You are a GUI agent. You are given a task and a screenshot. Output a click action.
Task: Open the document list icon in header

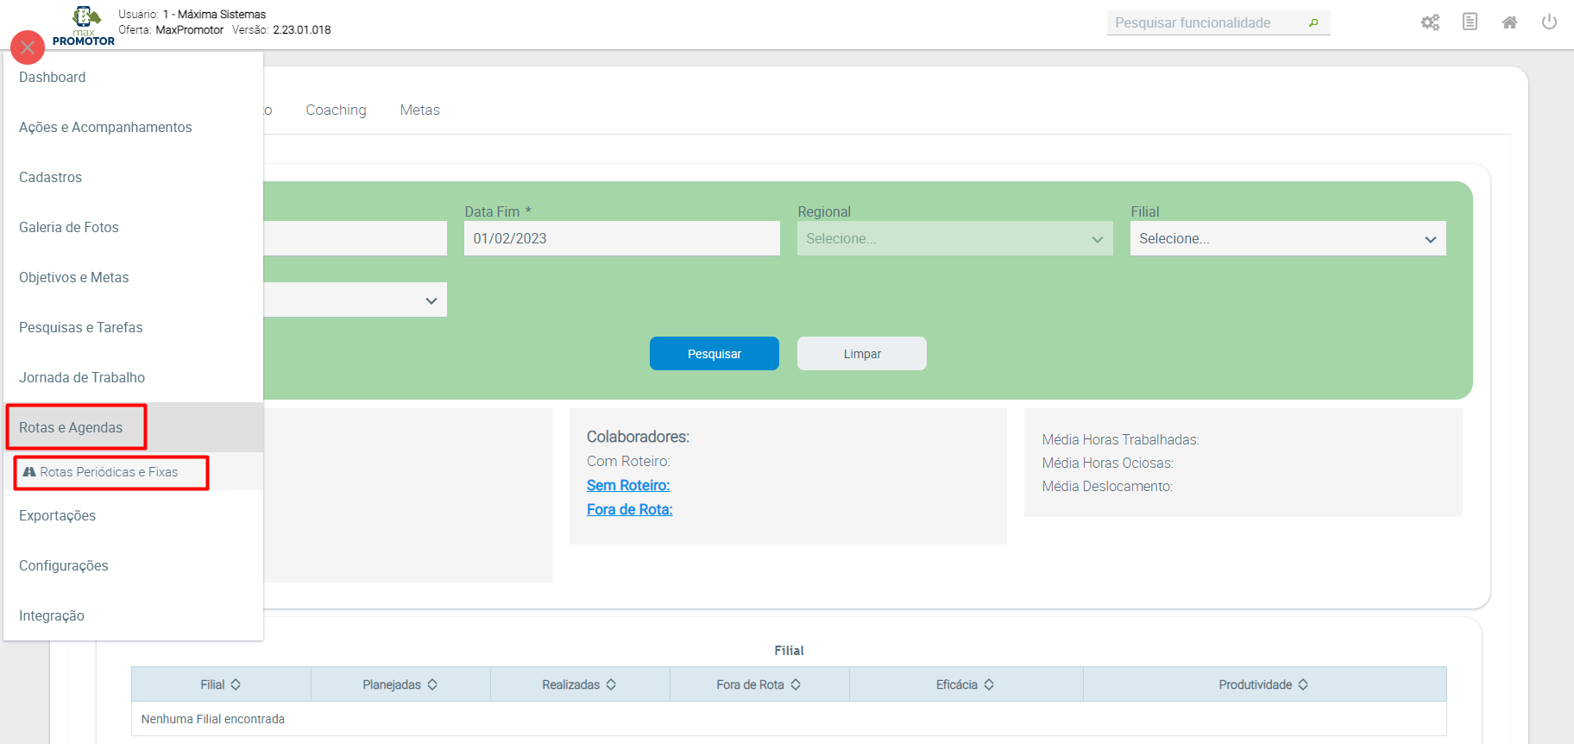click(x=1470, y=22)
